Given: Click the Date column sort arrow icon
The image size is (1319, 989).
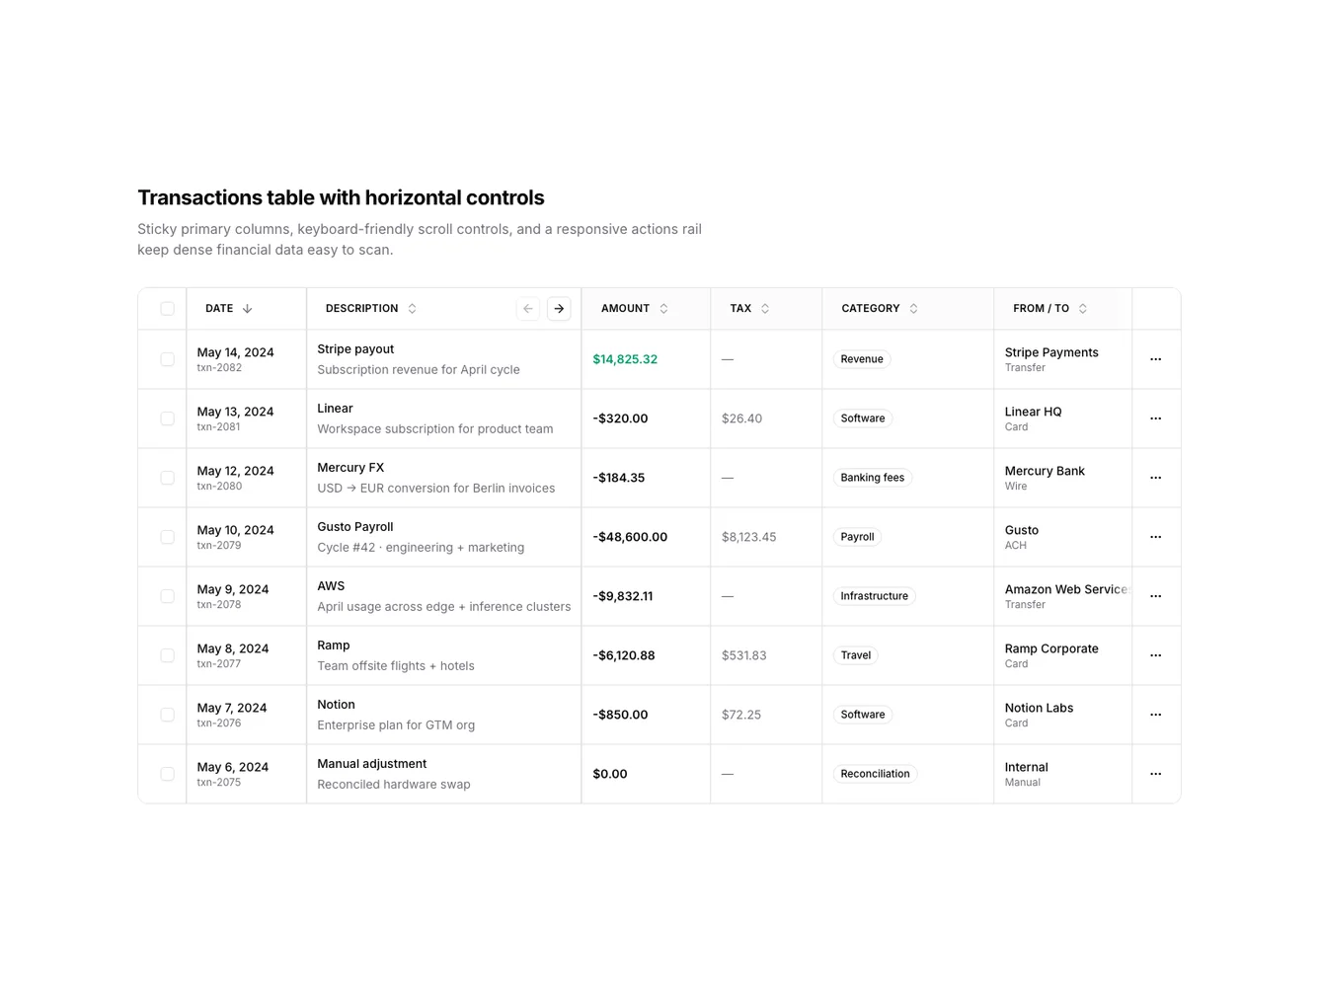Looking at the screenshot, I should click(x=247, y=308).
